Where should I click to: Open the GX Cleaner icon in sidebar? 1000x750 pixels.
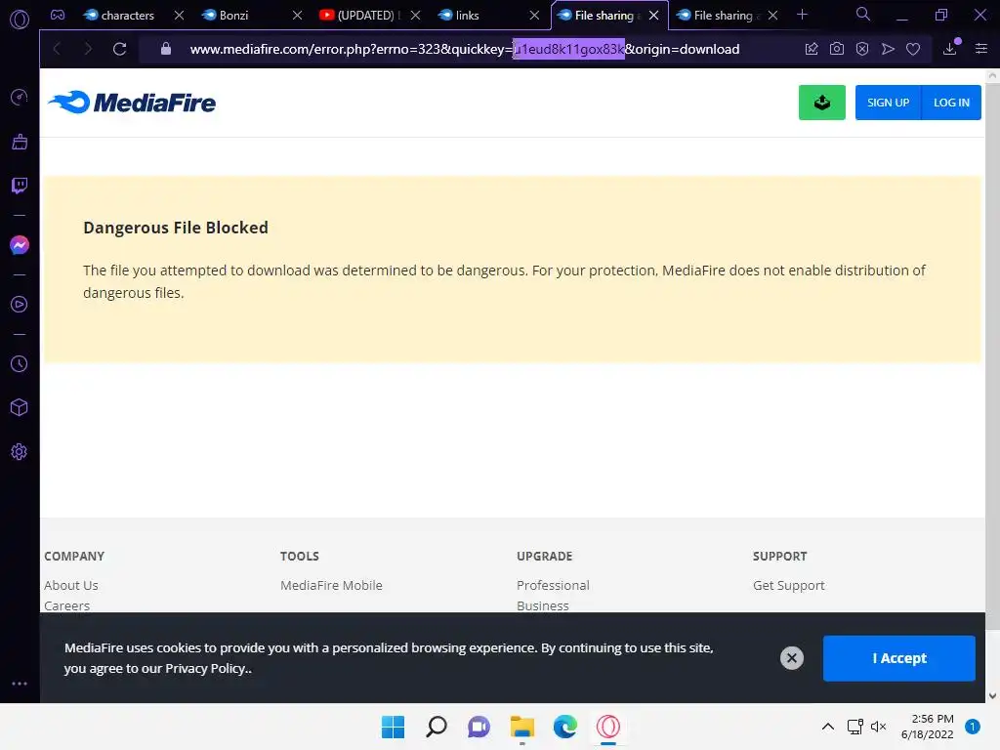pyautogui.click(x=20, y=142)
